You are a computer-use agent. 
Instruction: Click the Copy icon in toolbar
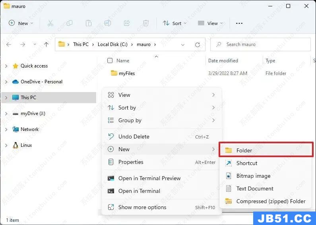click(x=70, y=23)
